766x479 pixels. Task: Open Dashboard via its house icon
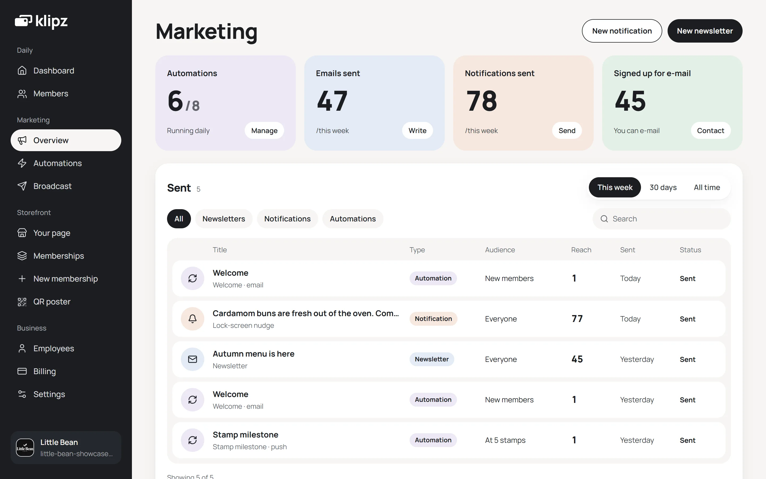pos(22,70)
